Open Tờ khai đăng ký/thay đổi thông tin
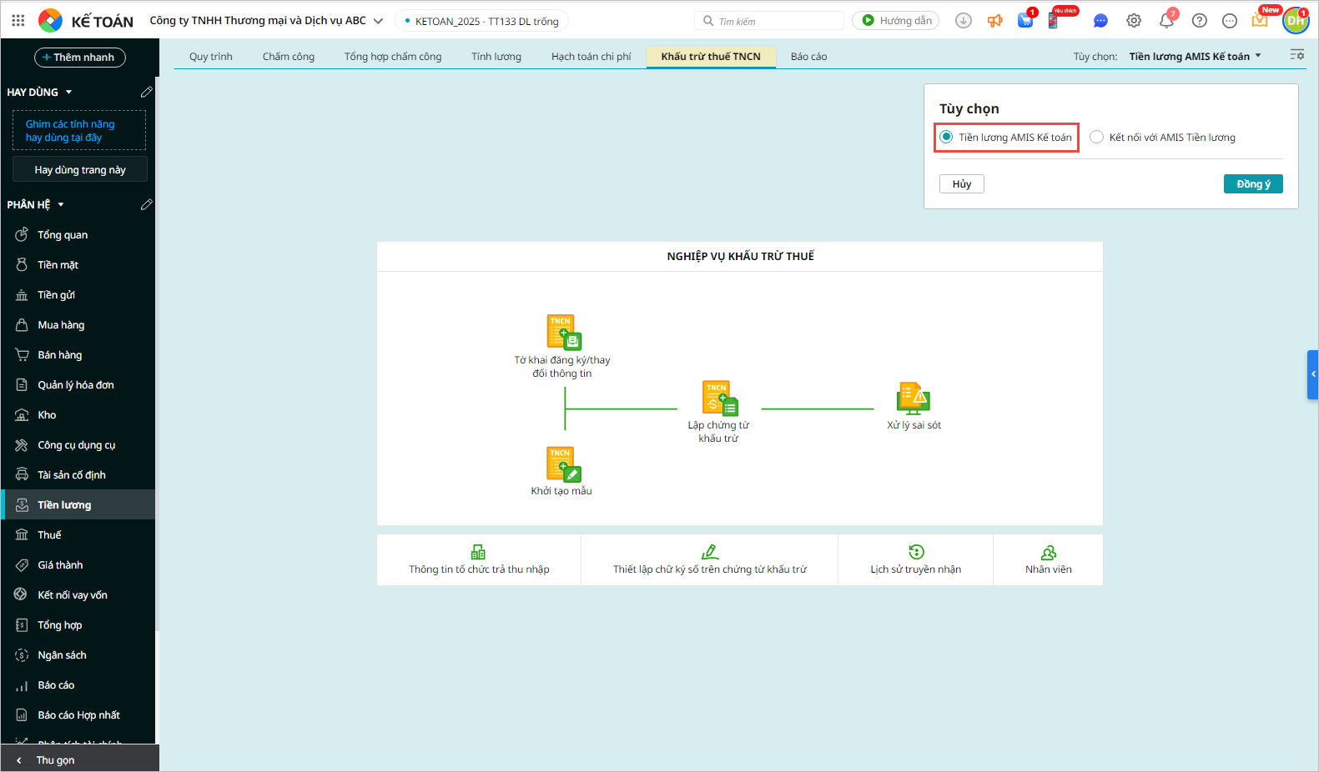The width and height of the screenshot is (1319, 772). tap(563, 332)
